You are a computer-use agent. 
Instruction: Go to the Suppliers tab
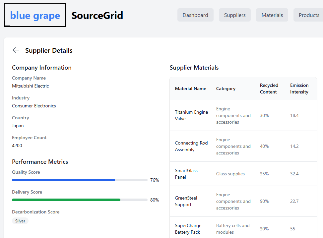(x=235, y=15)
